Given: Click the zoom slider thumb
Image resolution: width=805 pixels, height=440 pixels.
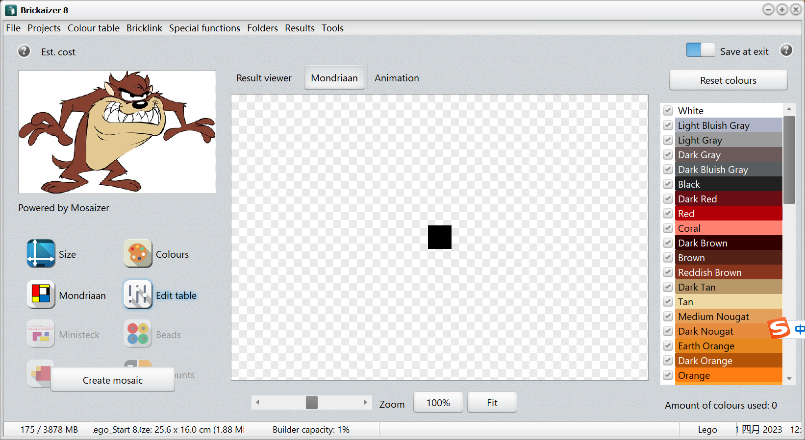Looking at the screenshot, I should point(312,402).
